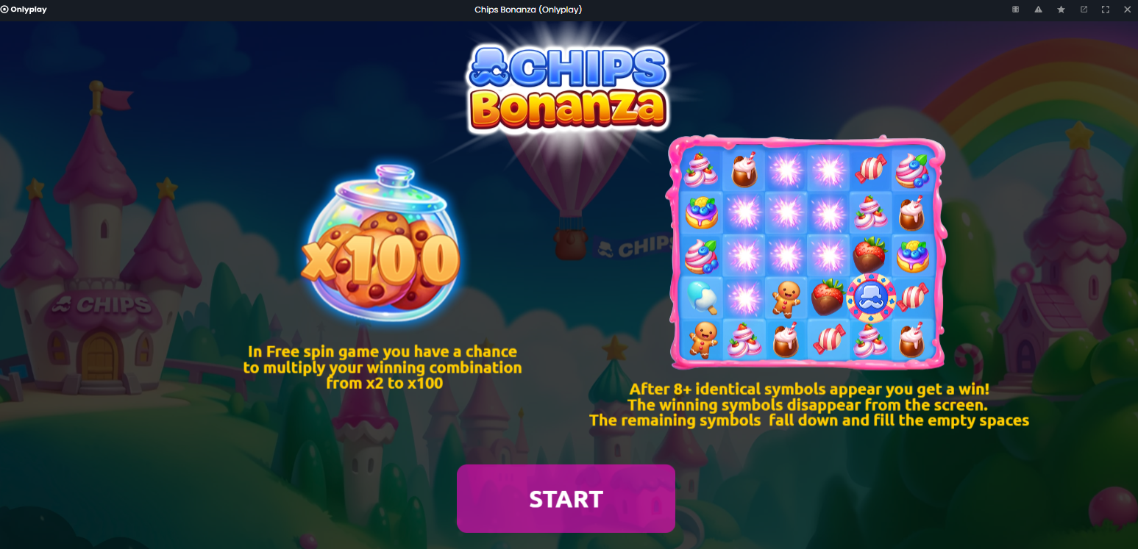Add game to favorites with star
The image size is (1138, 549).
[x=1061, y=10]
